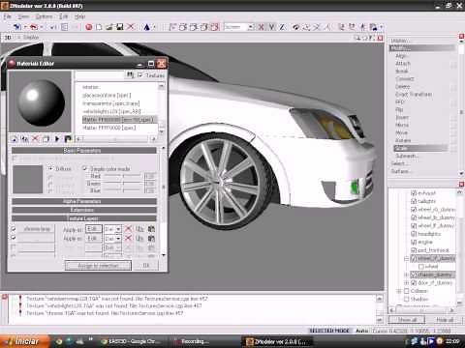Toggle the Z axis constraint icon
465x348 pixels.
pos(282,27)
